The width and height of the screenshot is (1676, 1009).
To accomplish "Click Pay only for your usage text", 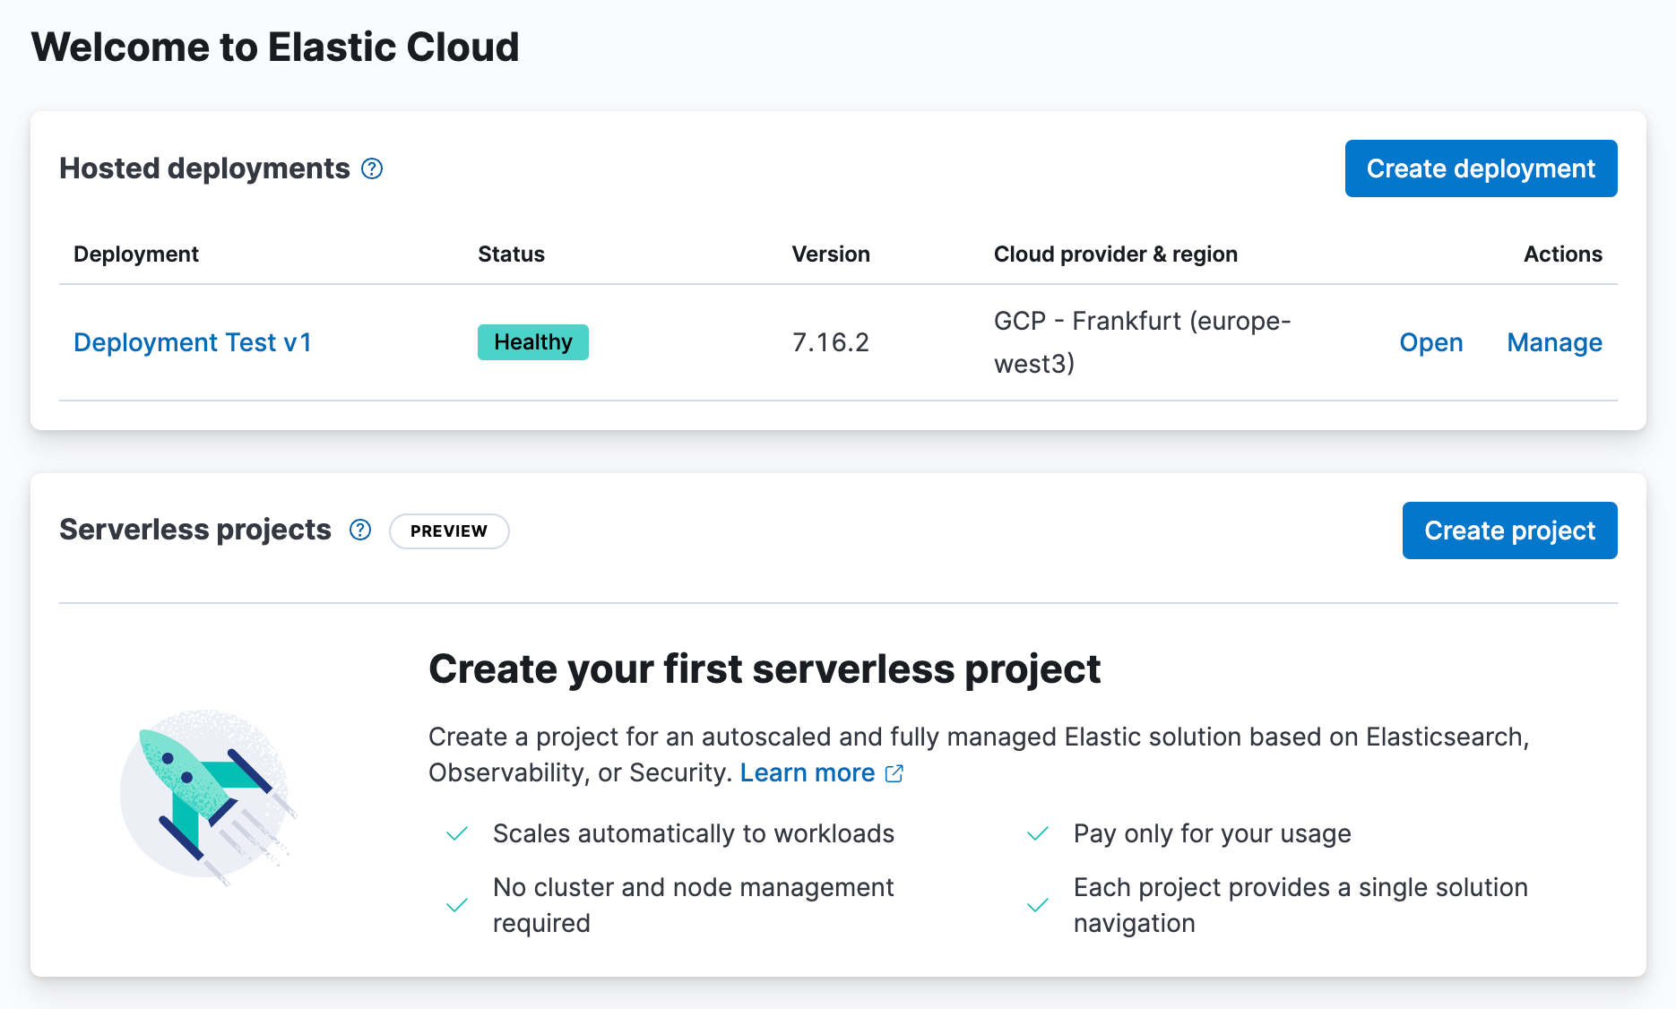I will coord(1213,833).
